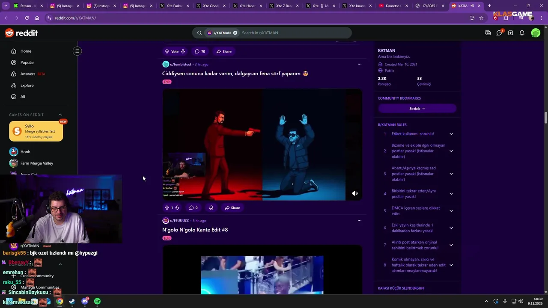Open Discord from the taskbar

pyautogui.click(x=85, y=302)
